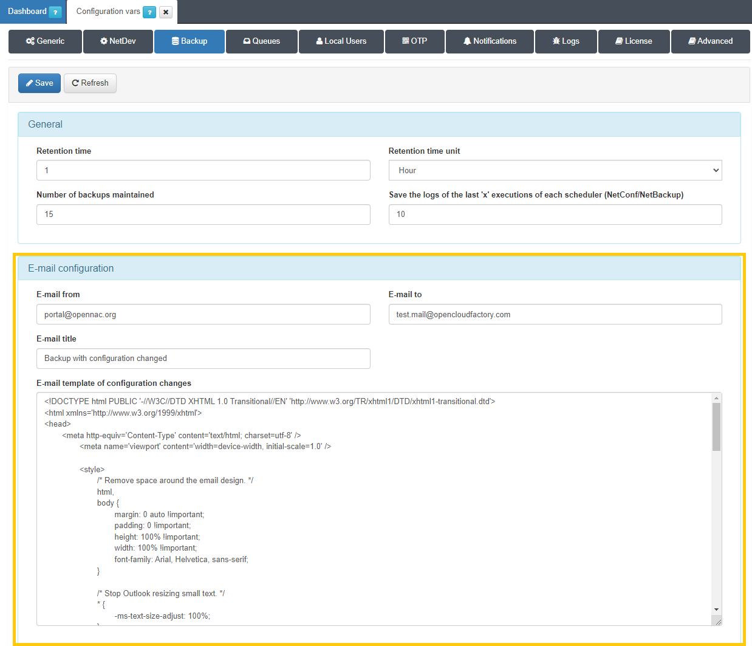The width and height of the screenshot is (752, 646).
Task: Refresh the configuration page
Action: [90, 83]
